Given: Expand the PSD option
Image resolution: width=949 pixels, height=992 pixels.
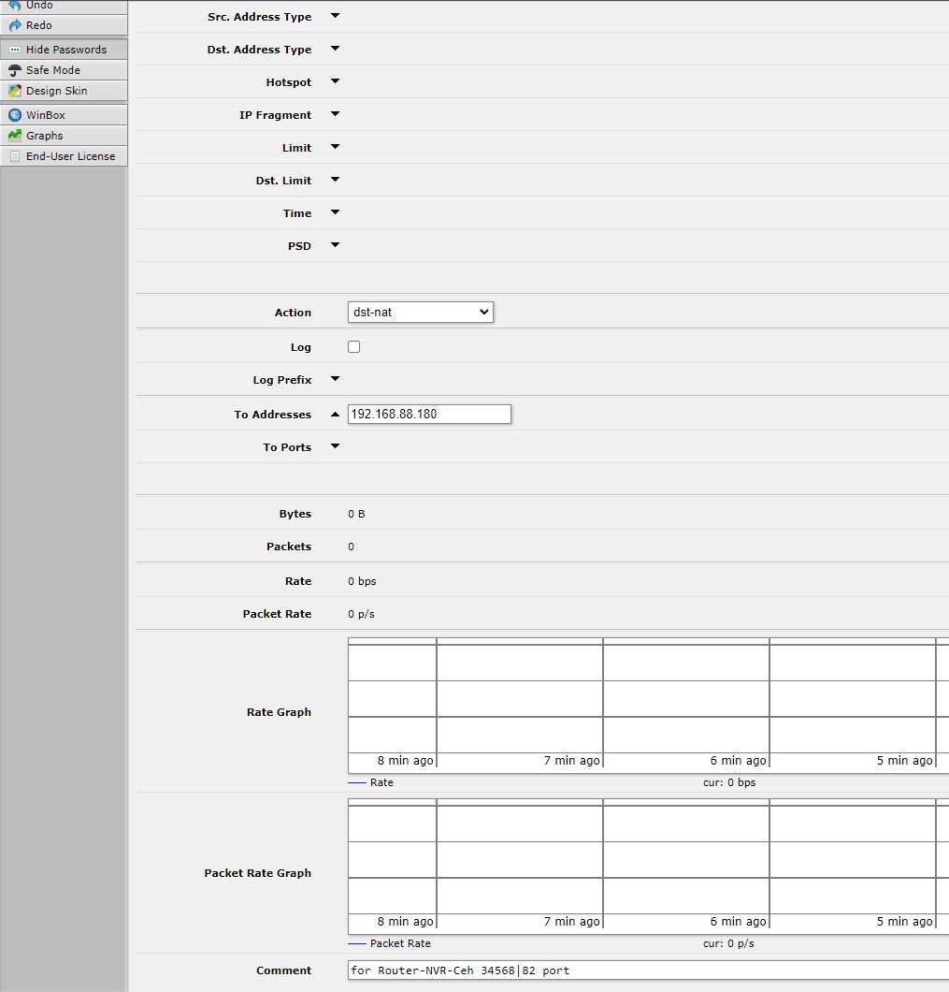Looking at the screenshot, I should (x=336, y=245).
